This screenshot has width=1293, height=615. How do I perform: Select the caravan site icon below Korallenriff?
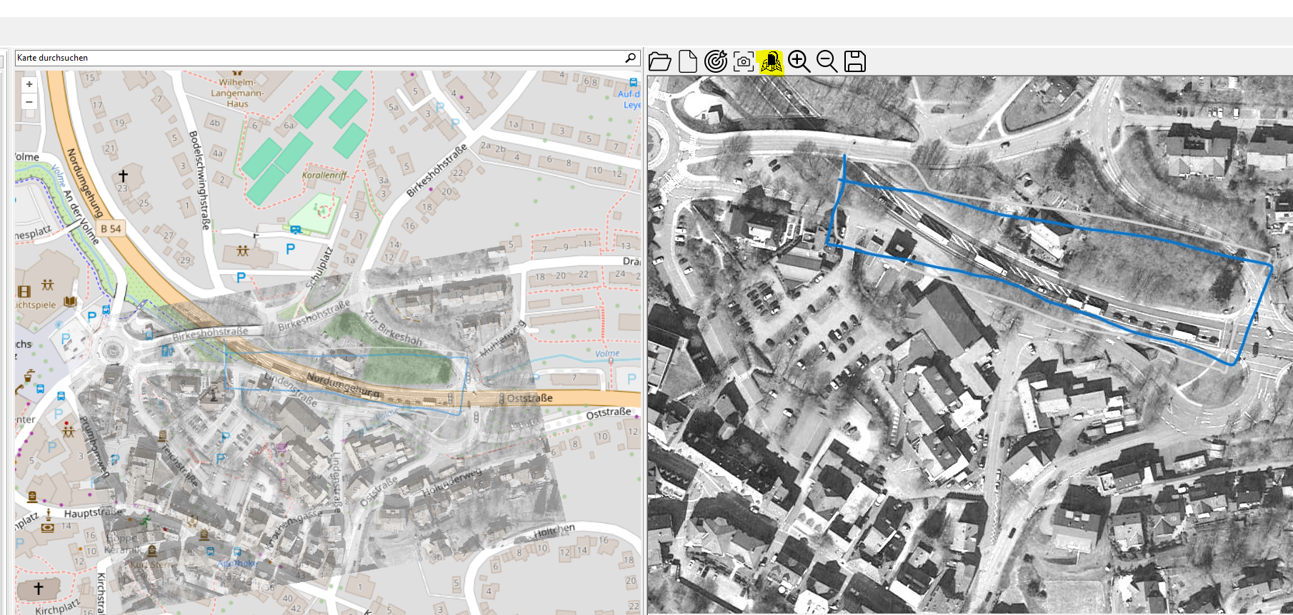coord(295,230)
